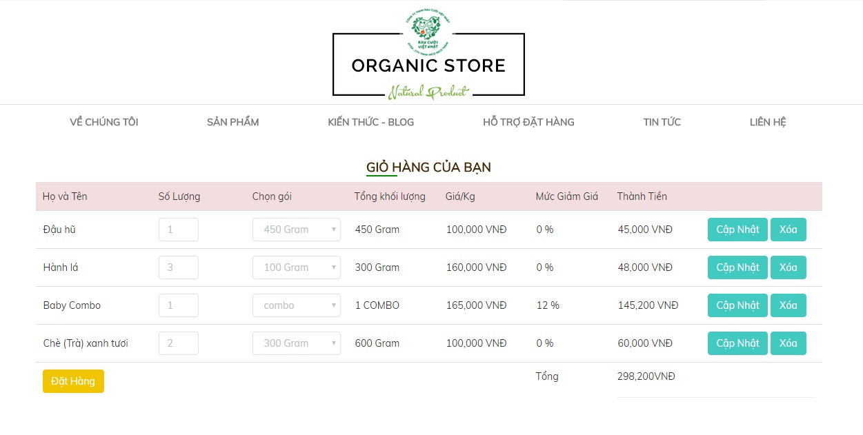Open the VỀ CHÚNG TÔI menu
Viewport: 863px width, 435px height.
(104, 122)
